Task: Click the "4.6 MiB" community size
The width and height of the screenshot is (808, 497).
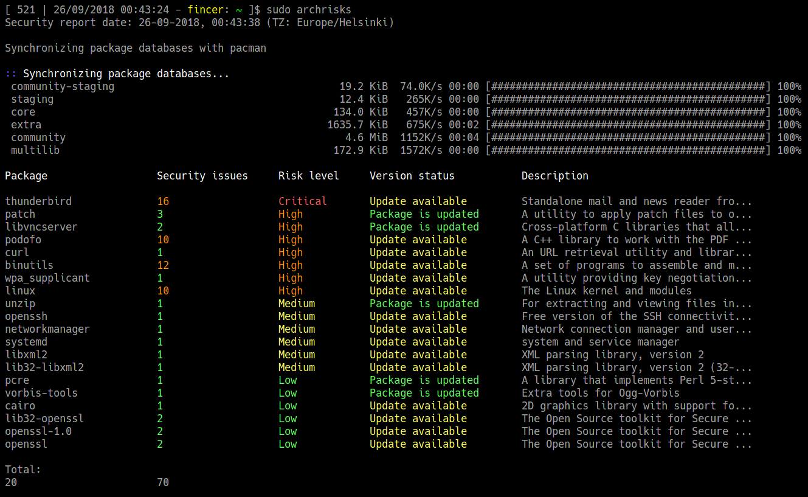Action: [367, 137]
